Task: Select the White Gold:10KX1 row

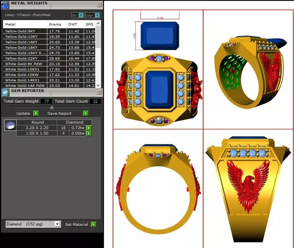Action: pos(49,69)
